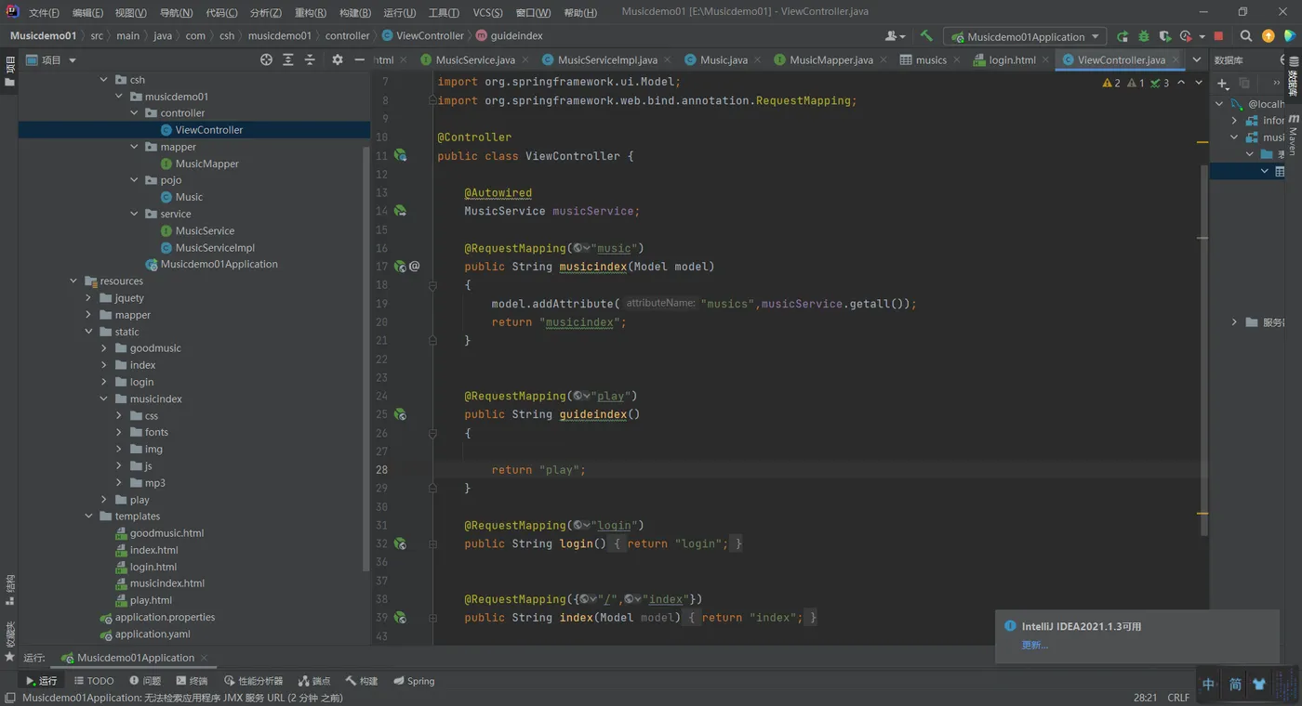Start debugging with the green bug icon
The height and width of the screenshot is (706, 1302).
pos(1144,36)
